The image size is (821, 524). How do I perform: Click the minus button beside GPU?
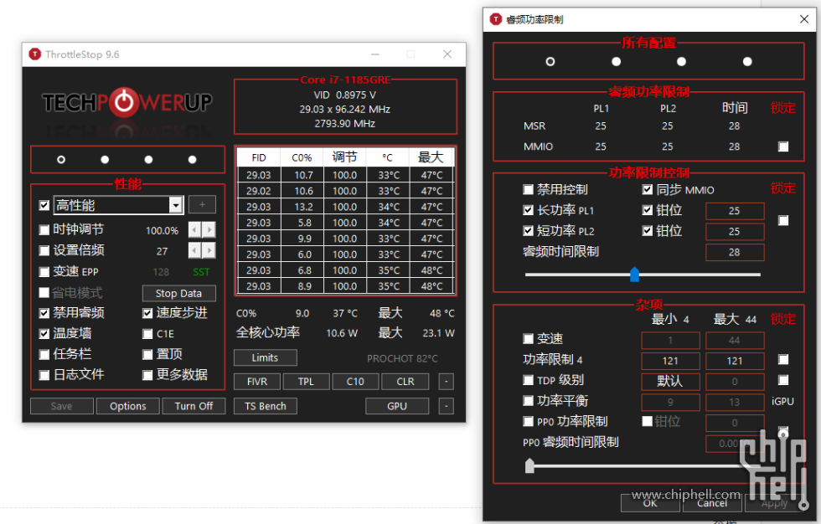click(x=446, y=406)
